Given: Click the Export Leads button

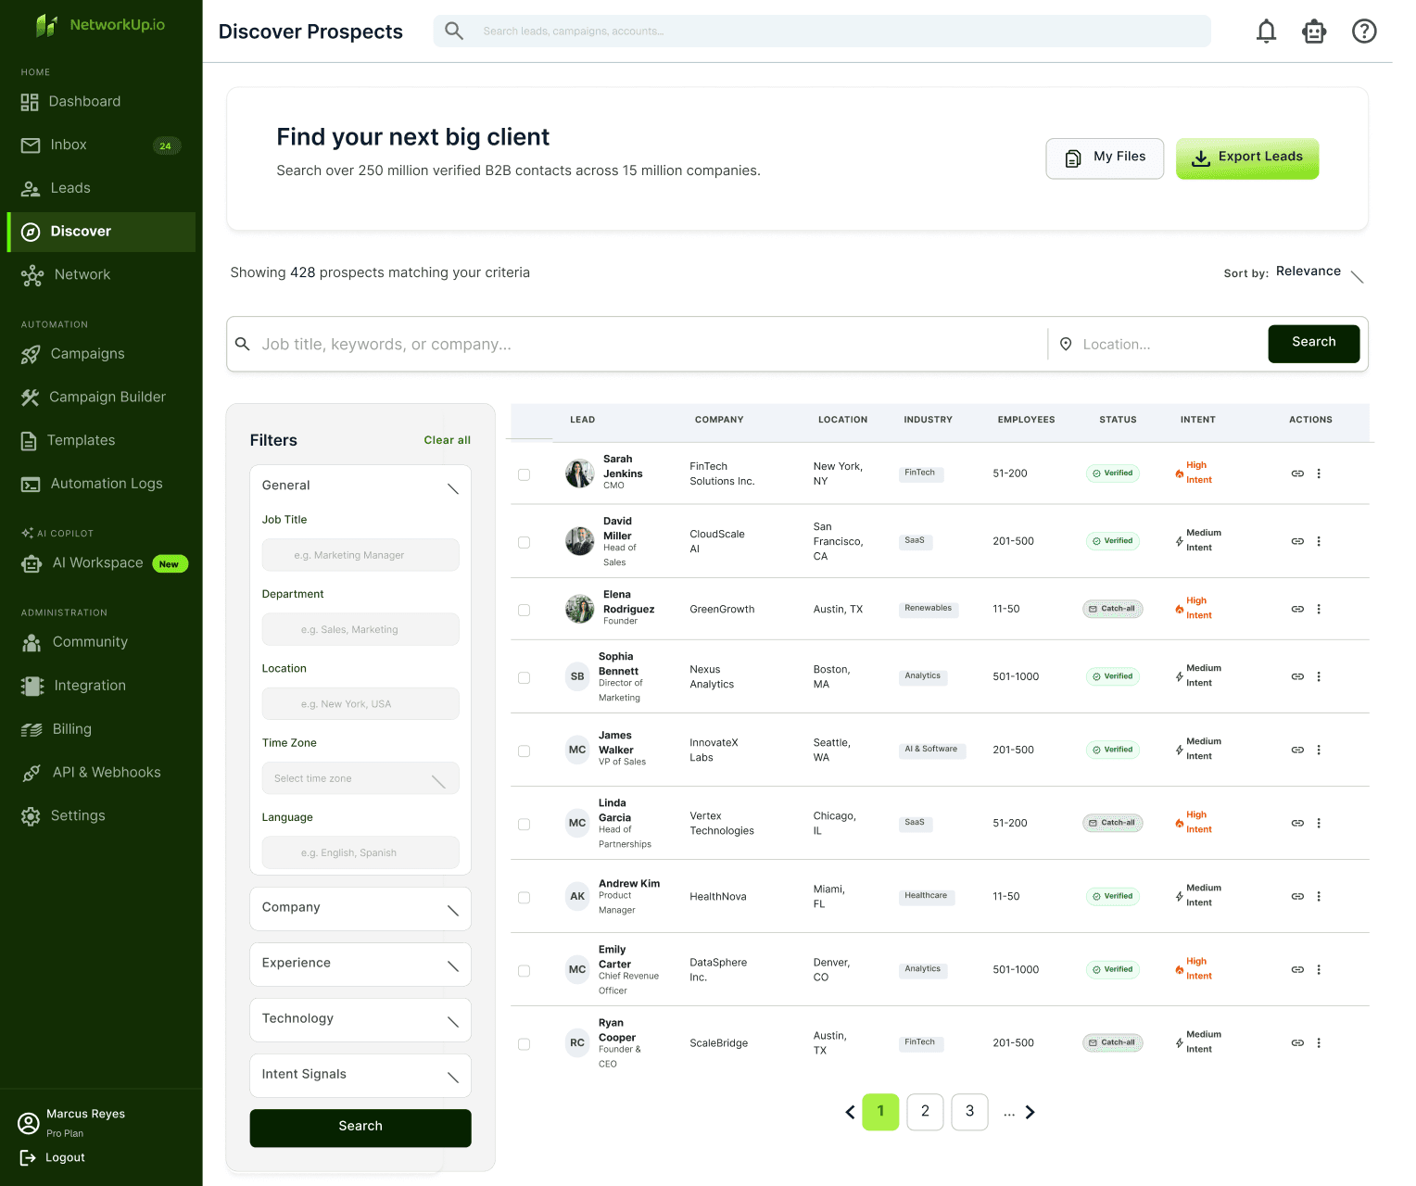Looking at the screenshot, I should 1247,158.
